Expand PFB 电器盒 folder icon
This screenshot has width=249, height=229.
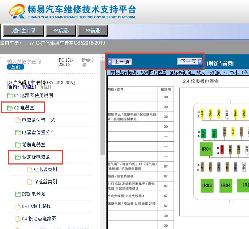point(18,194)
